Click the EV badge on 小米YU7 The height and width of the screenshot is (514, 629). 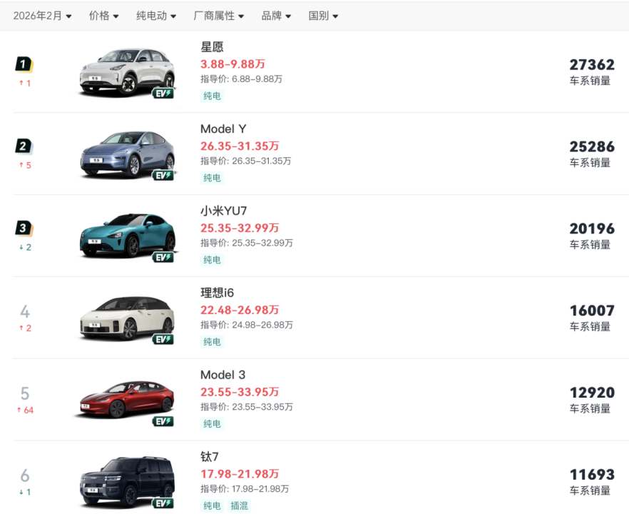(x=163, y=257)
